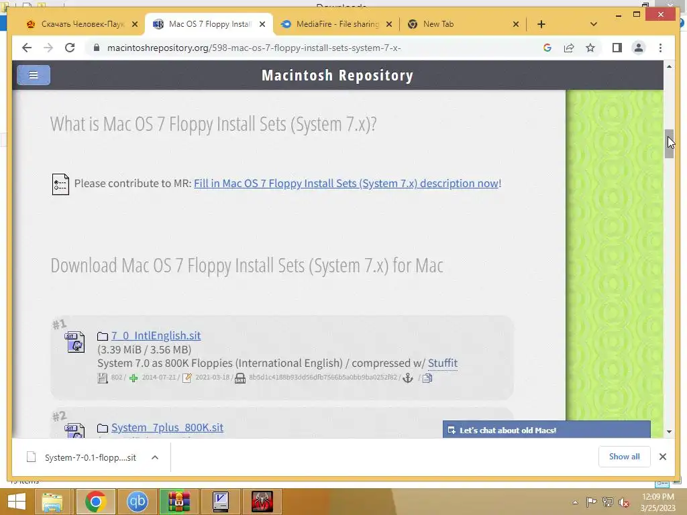
Task: Click the copy document icon in entry #1
Action: coord(427,378)
